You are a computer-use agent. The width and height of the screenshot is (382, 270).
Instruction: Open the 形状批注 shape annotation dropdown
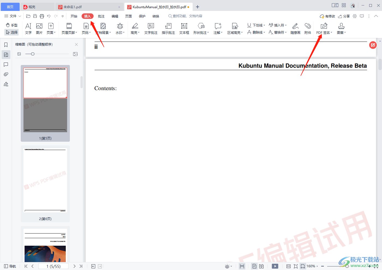(201, 29)
